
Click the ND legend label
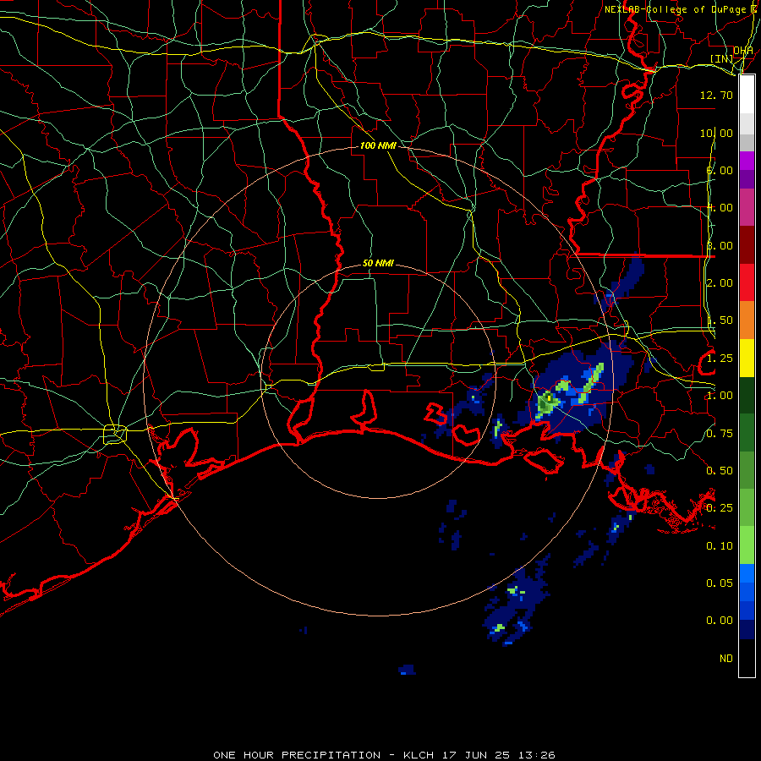tap(726, 659)
